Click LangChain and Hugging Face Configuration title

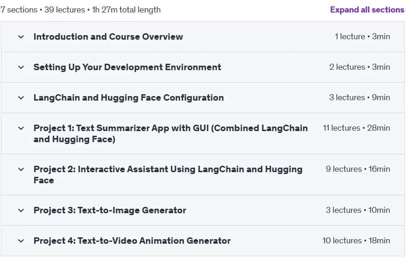[x=129, y=97]
